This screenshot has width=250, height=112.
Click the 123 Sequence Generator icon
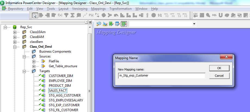pos(85,15)
